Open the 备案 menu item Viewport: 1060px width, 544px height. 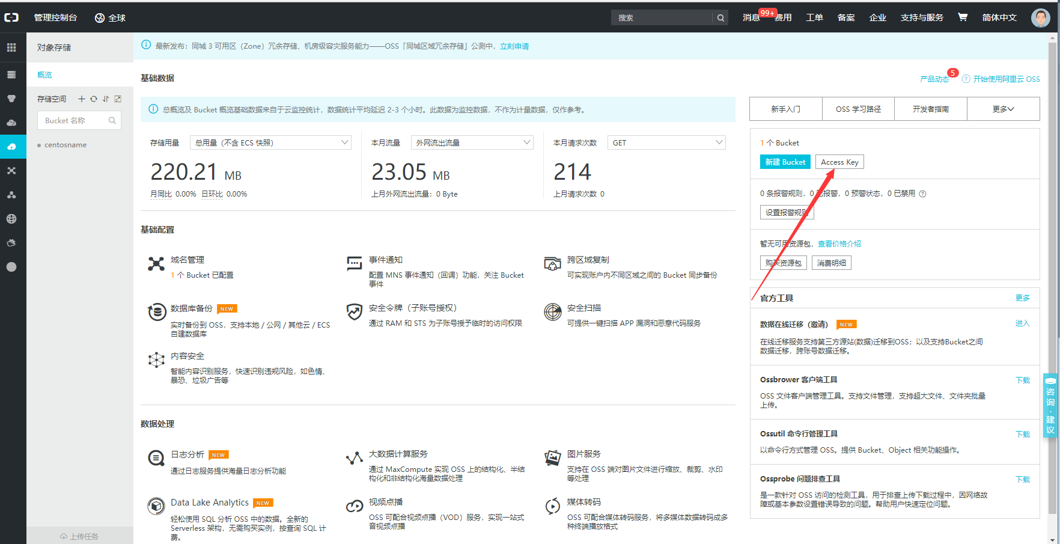(x=846, y=17)
